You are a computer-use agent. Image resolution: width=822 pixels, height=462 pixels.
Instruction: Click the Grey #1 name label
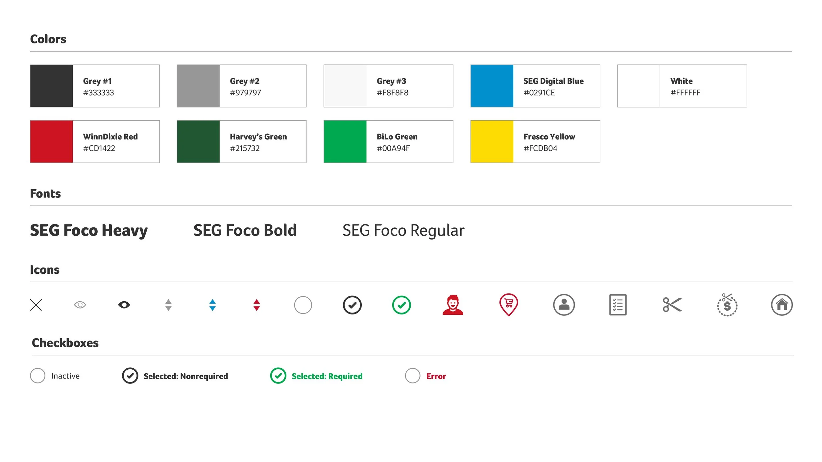(x=97, y=81)
